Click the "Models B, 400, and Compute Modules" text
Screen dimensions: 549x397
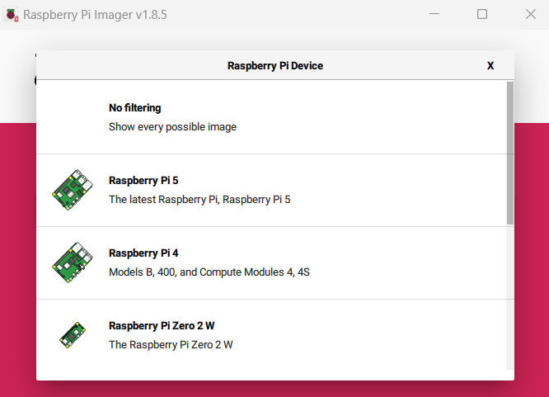pyautogui.click(x=209, y=272)
